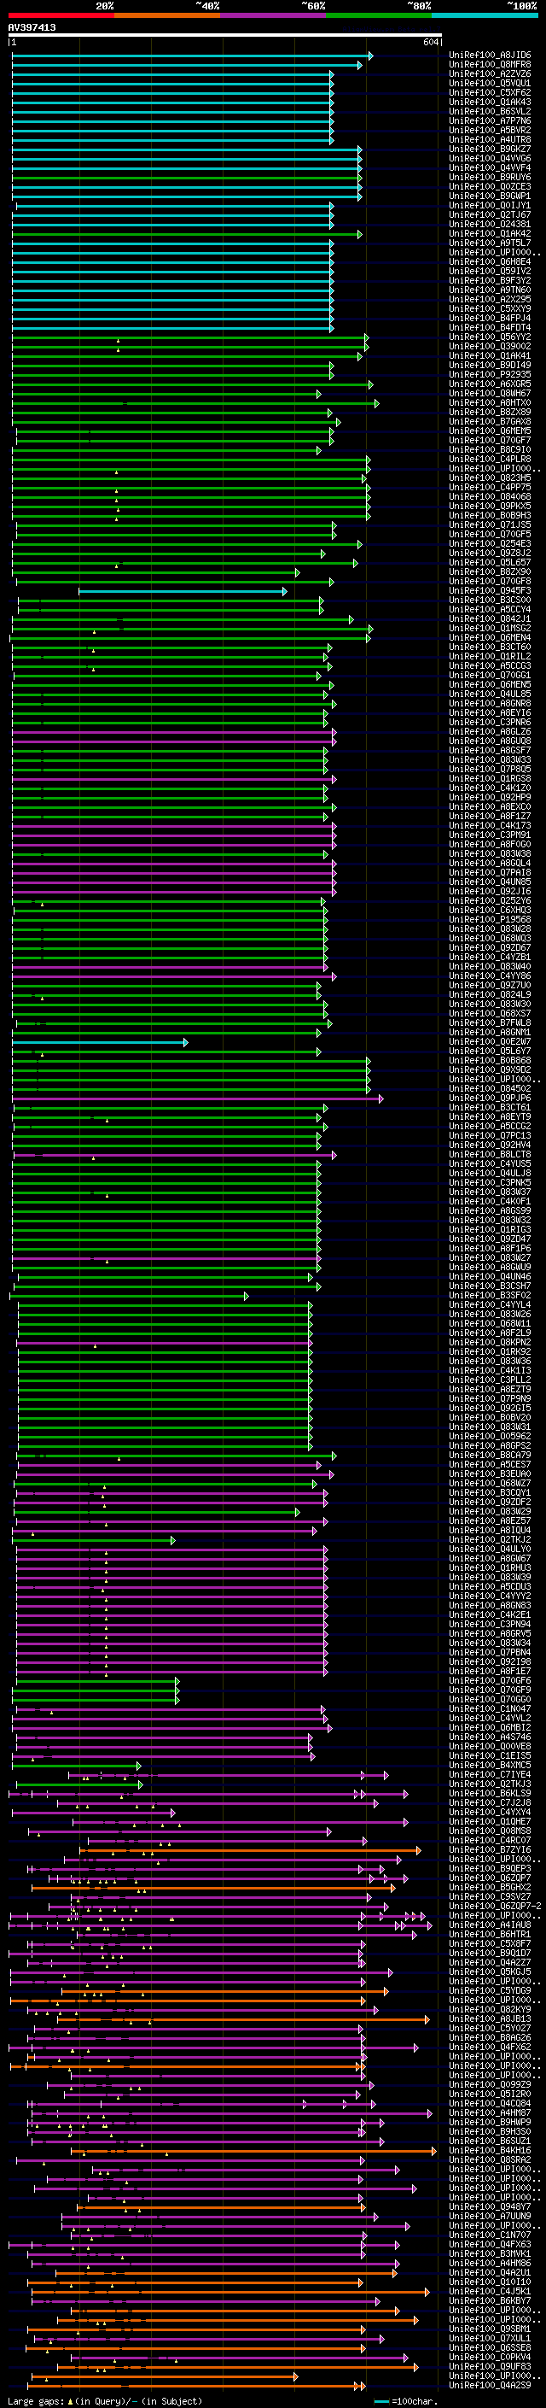This screenshot has width=546, height=2408.
Task: Click the =100char. scale legend
Action: [407, 2400]
